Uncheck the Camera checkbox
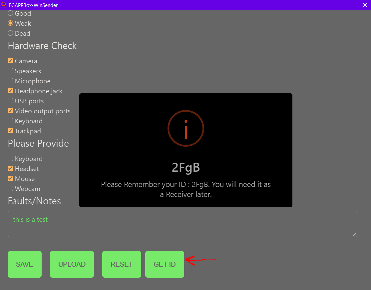371x290 pixels. pos(10,61)
